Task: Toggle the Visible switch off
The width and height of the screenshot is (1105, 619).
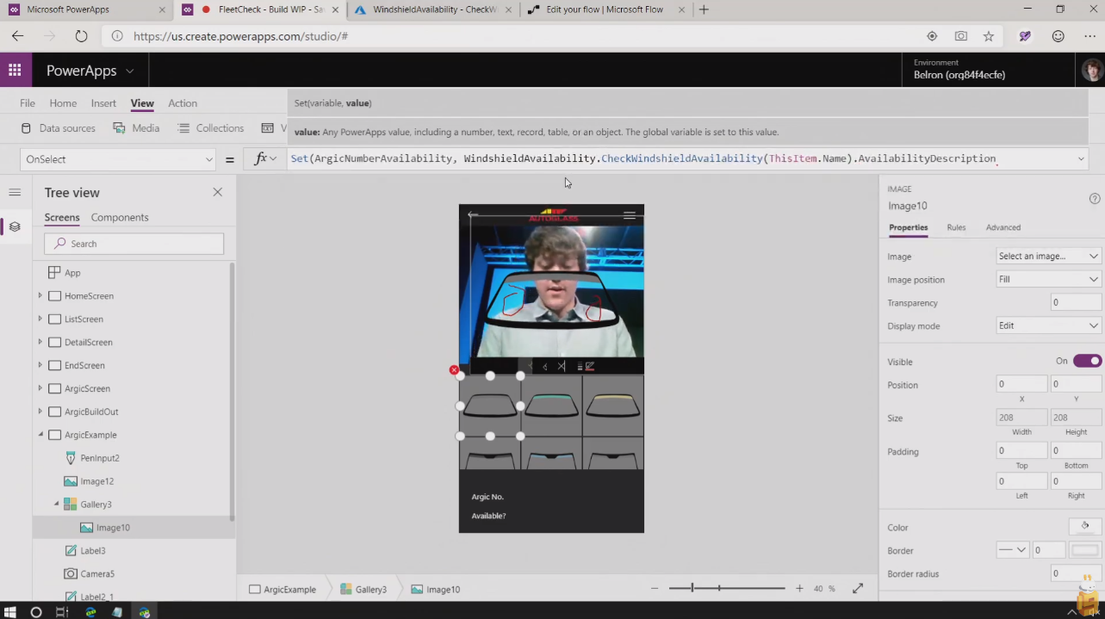Action: (x=1087, y=361)
